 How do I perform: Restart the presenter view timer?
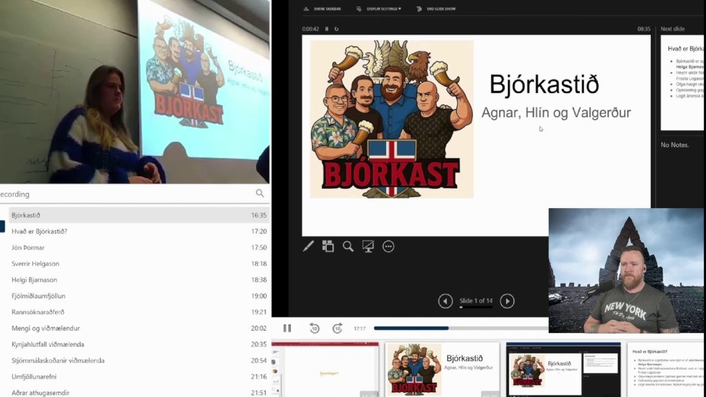click(x=336, y=29)
